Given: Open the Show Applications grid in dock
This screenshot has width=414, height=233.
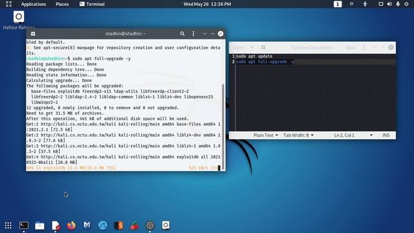Looking at the screenshot, I should tap(8, 225).
